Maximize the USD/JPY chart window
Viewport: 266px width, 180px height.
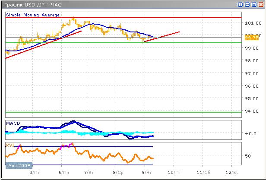254,5
